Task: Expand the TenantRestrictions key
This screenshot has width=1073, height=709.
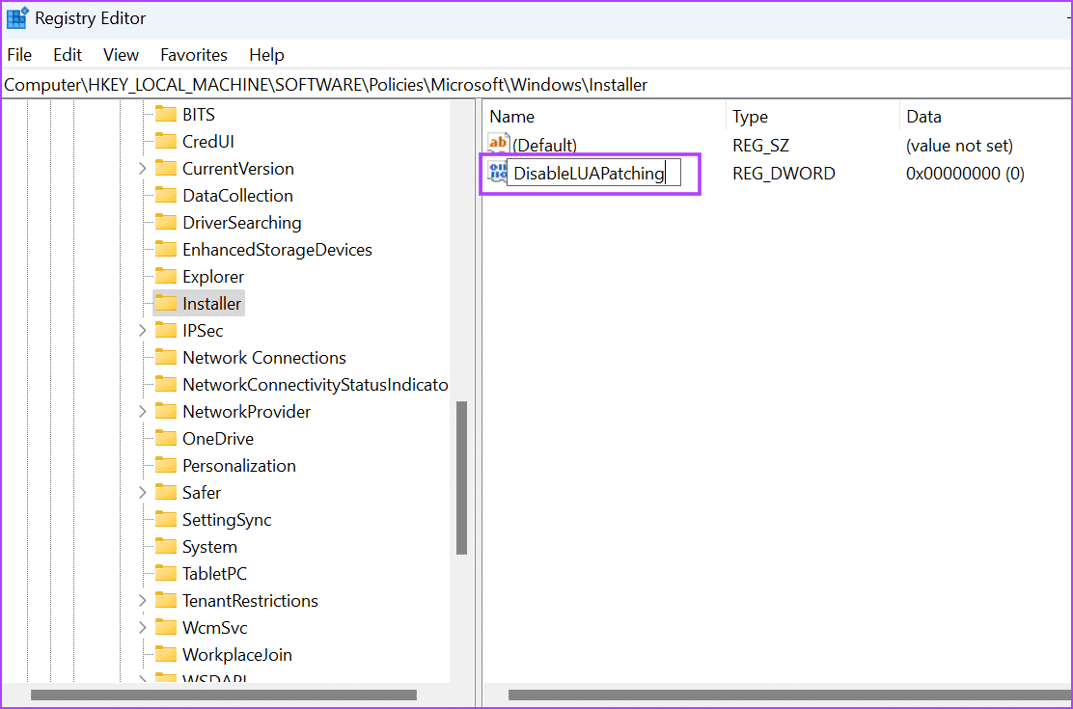Action: tap(143, 600)
